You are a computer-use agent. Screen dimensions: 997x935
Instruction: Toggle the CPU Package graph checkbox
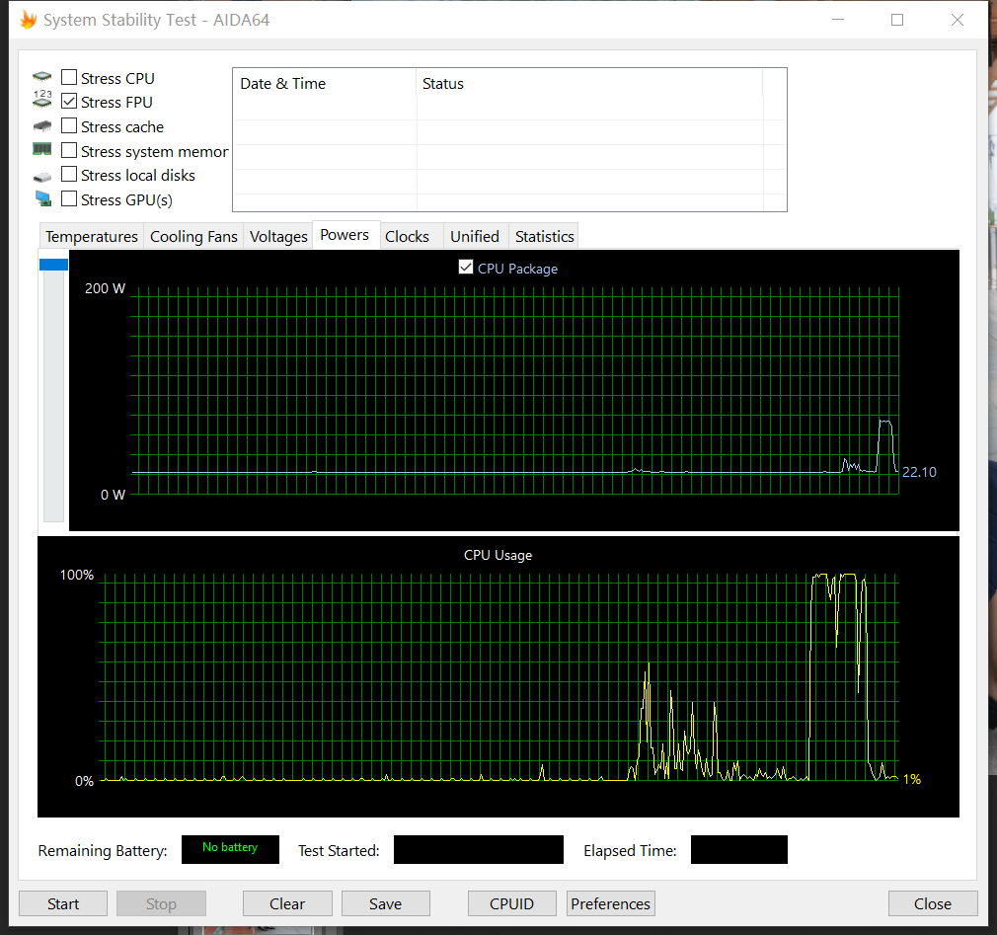[x=466, y=268]
